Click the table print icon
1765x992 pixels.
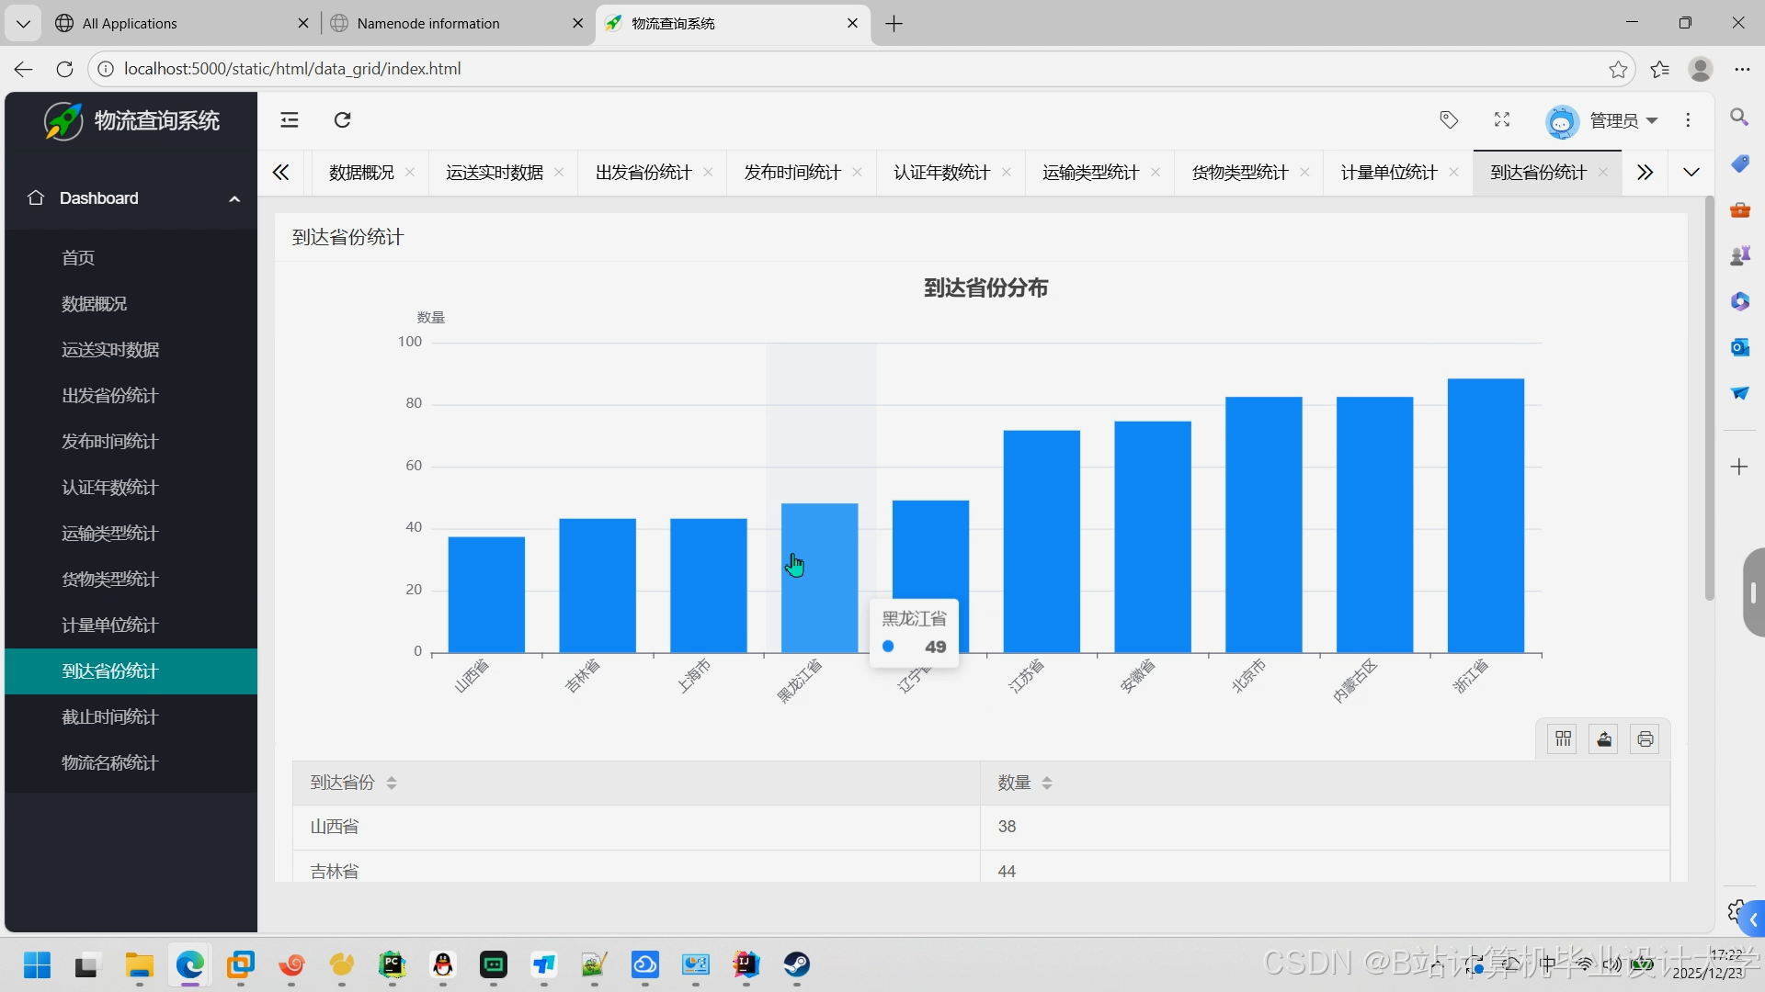tap(1645, 739)
